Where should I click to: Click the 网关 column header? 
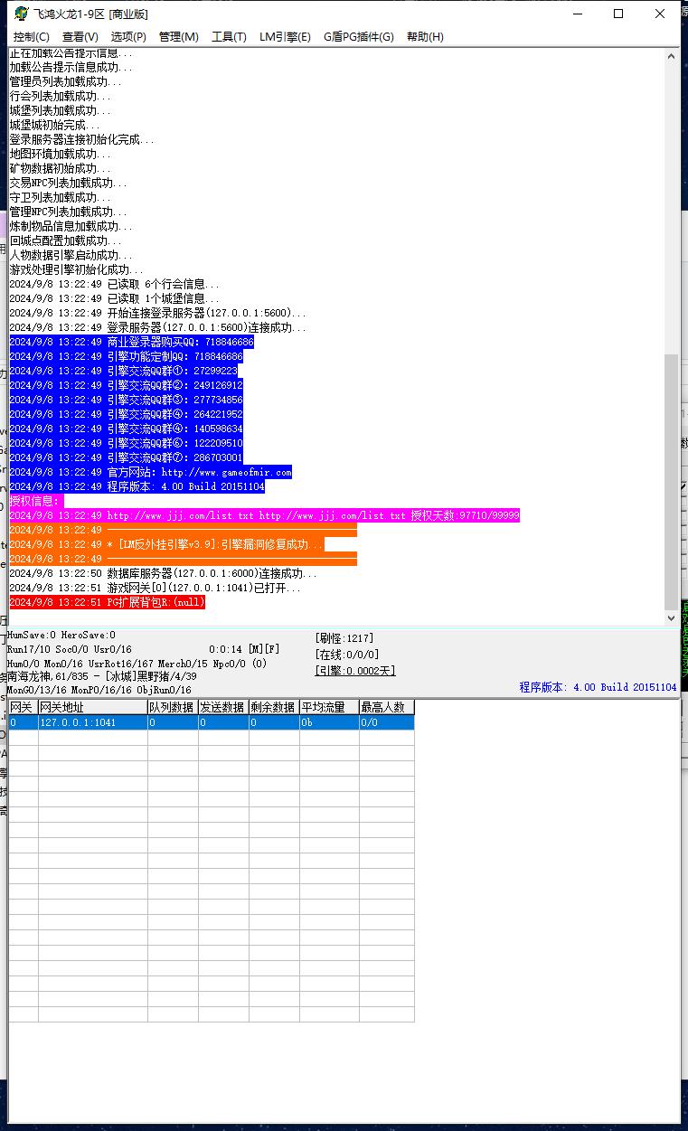tap(24, 708)
